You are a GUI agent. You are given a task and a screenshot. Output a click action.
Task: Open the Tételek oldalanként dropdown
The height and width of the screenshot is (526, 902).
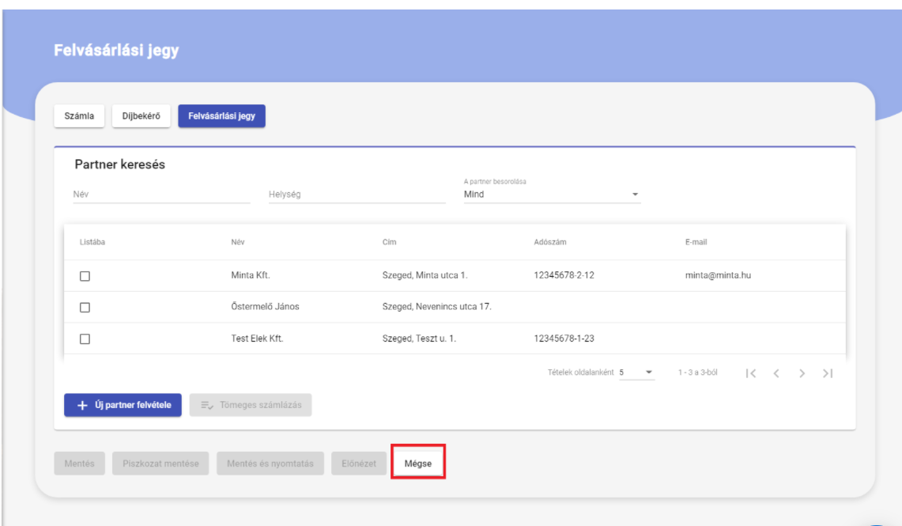636,373
